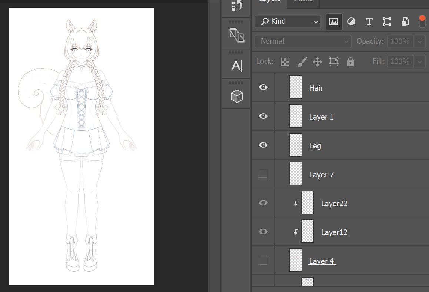Click the character artwork on canvas
The height and width of the screenshot is (292, 429).
(81, 145)
